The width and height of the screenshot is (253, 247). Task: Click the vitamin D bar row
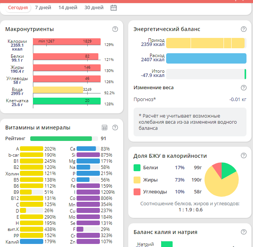pos(32,211)
